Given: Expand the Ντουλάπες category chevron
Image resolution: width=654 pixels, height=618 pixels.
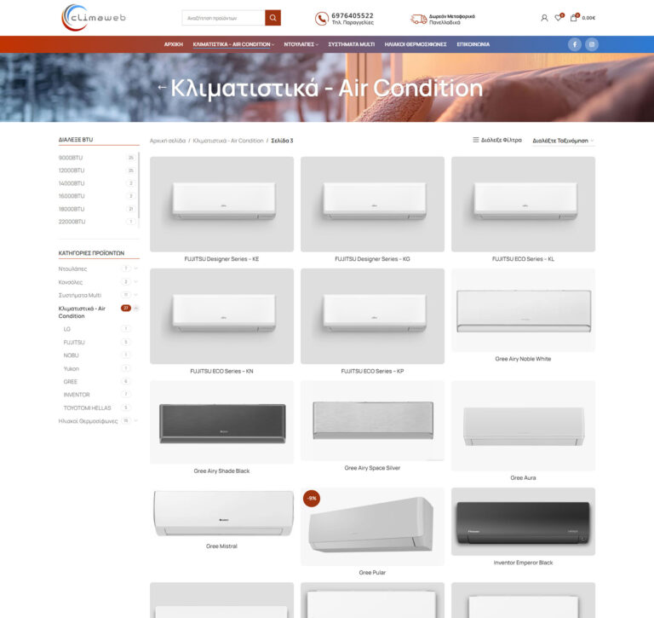Looking at the screenshot, I should (136, 269).
